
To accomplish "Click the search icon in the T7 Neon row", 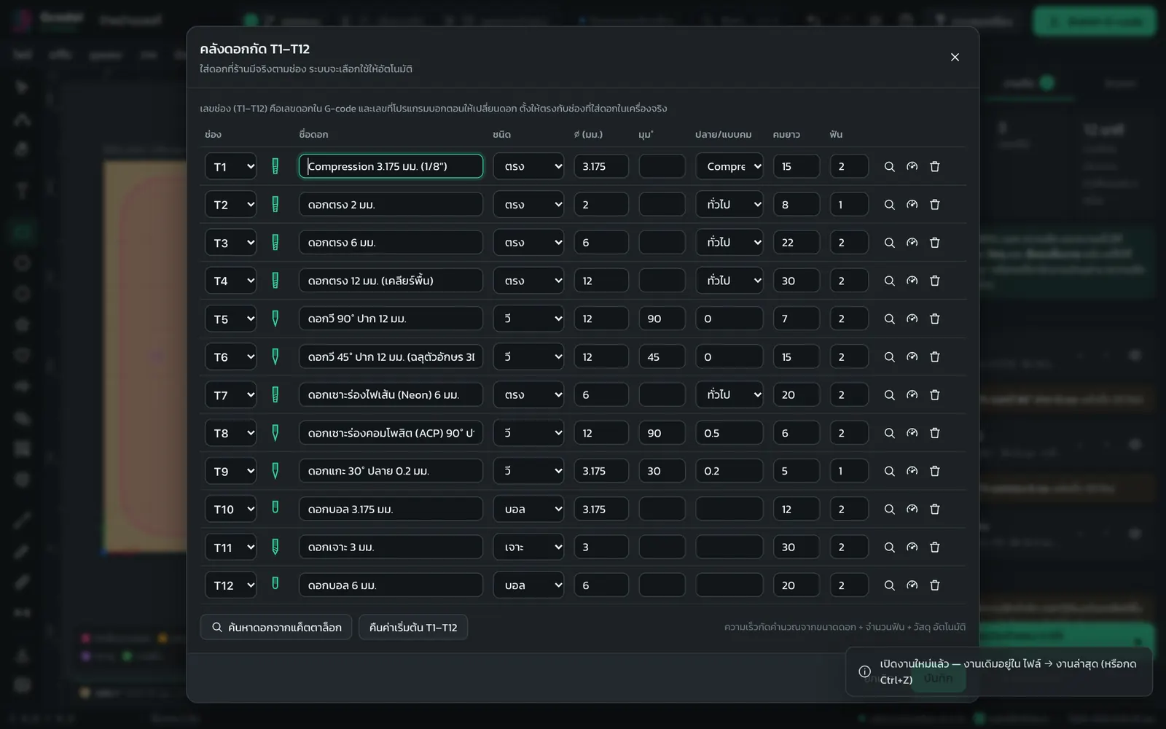I will coord(889,395).
